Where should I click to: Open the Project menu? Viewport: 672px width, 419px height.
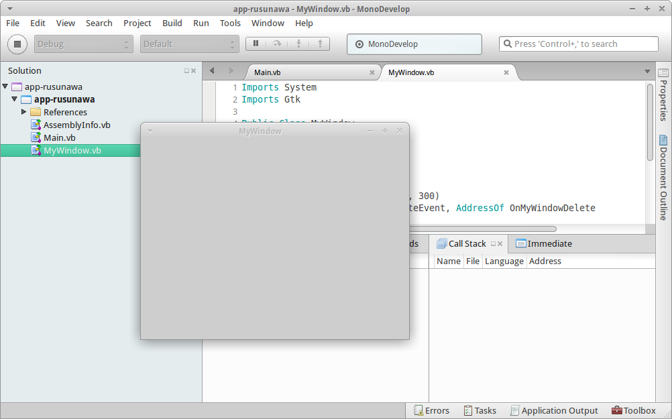[137, 23]
